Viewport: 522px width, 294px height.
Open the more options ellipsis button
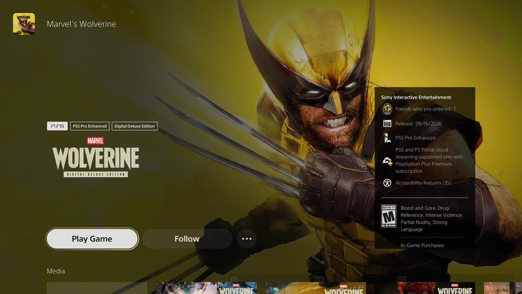pos(247,239)
